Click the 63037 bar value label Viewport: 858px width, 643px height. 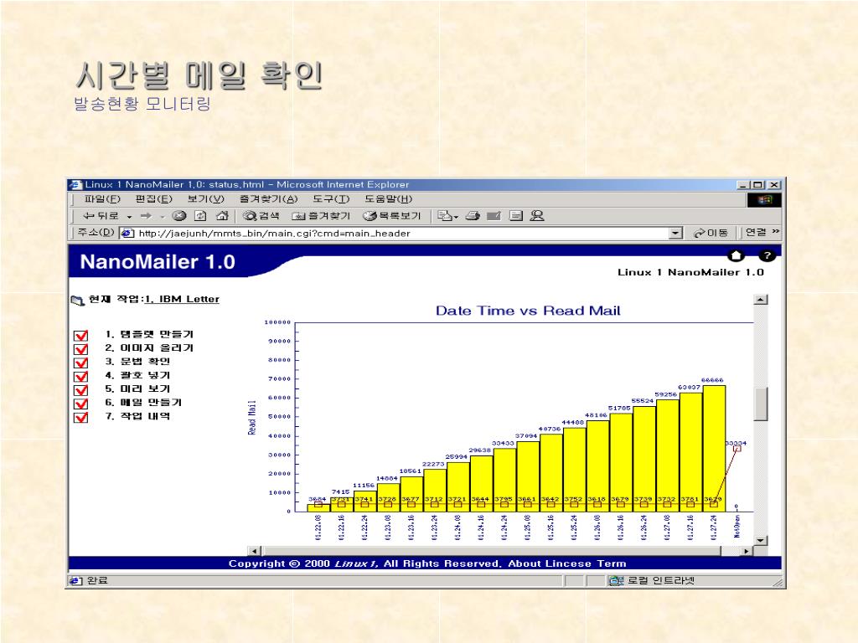click(689, 387)
